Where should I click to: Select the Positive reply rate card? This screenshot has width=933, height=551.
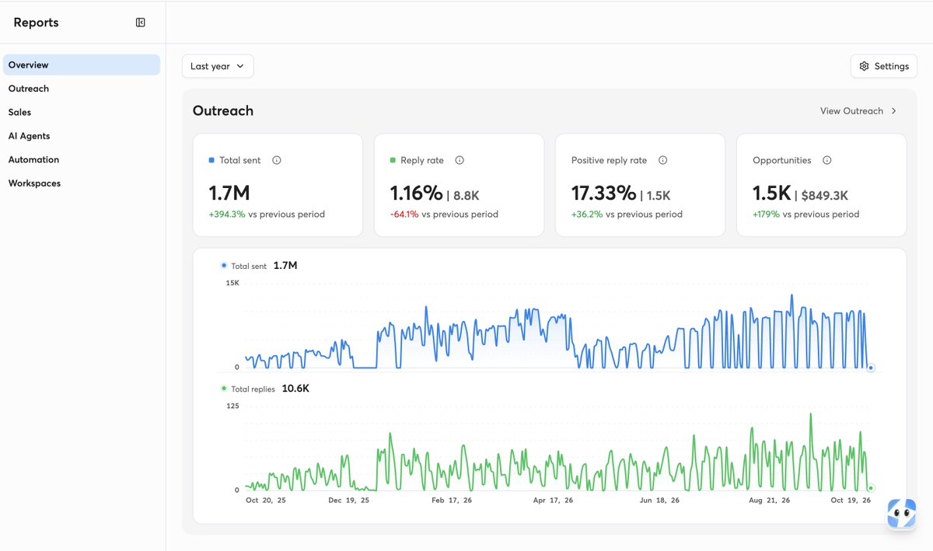[x=640, y=185]
